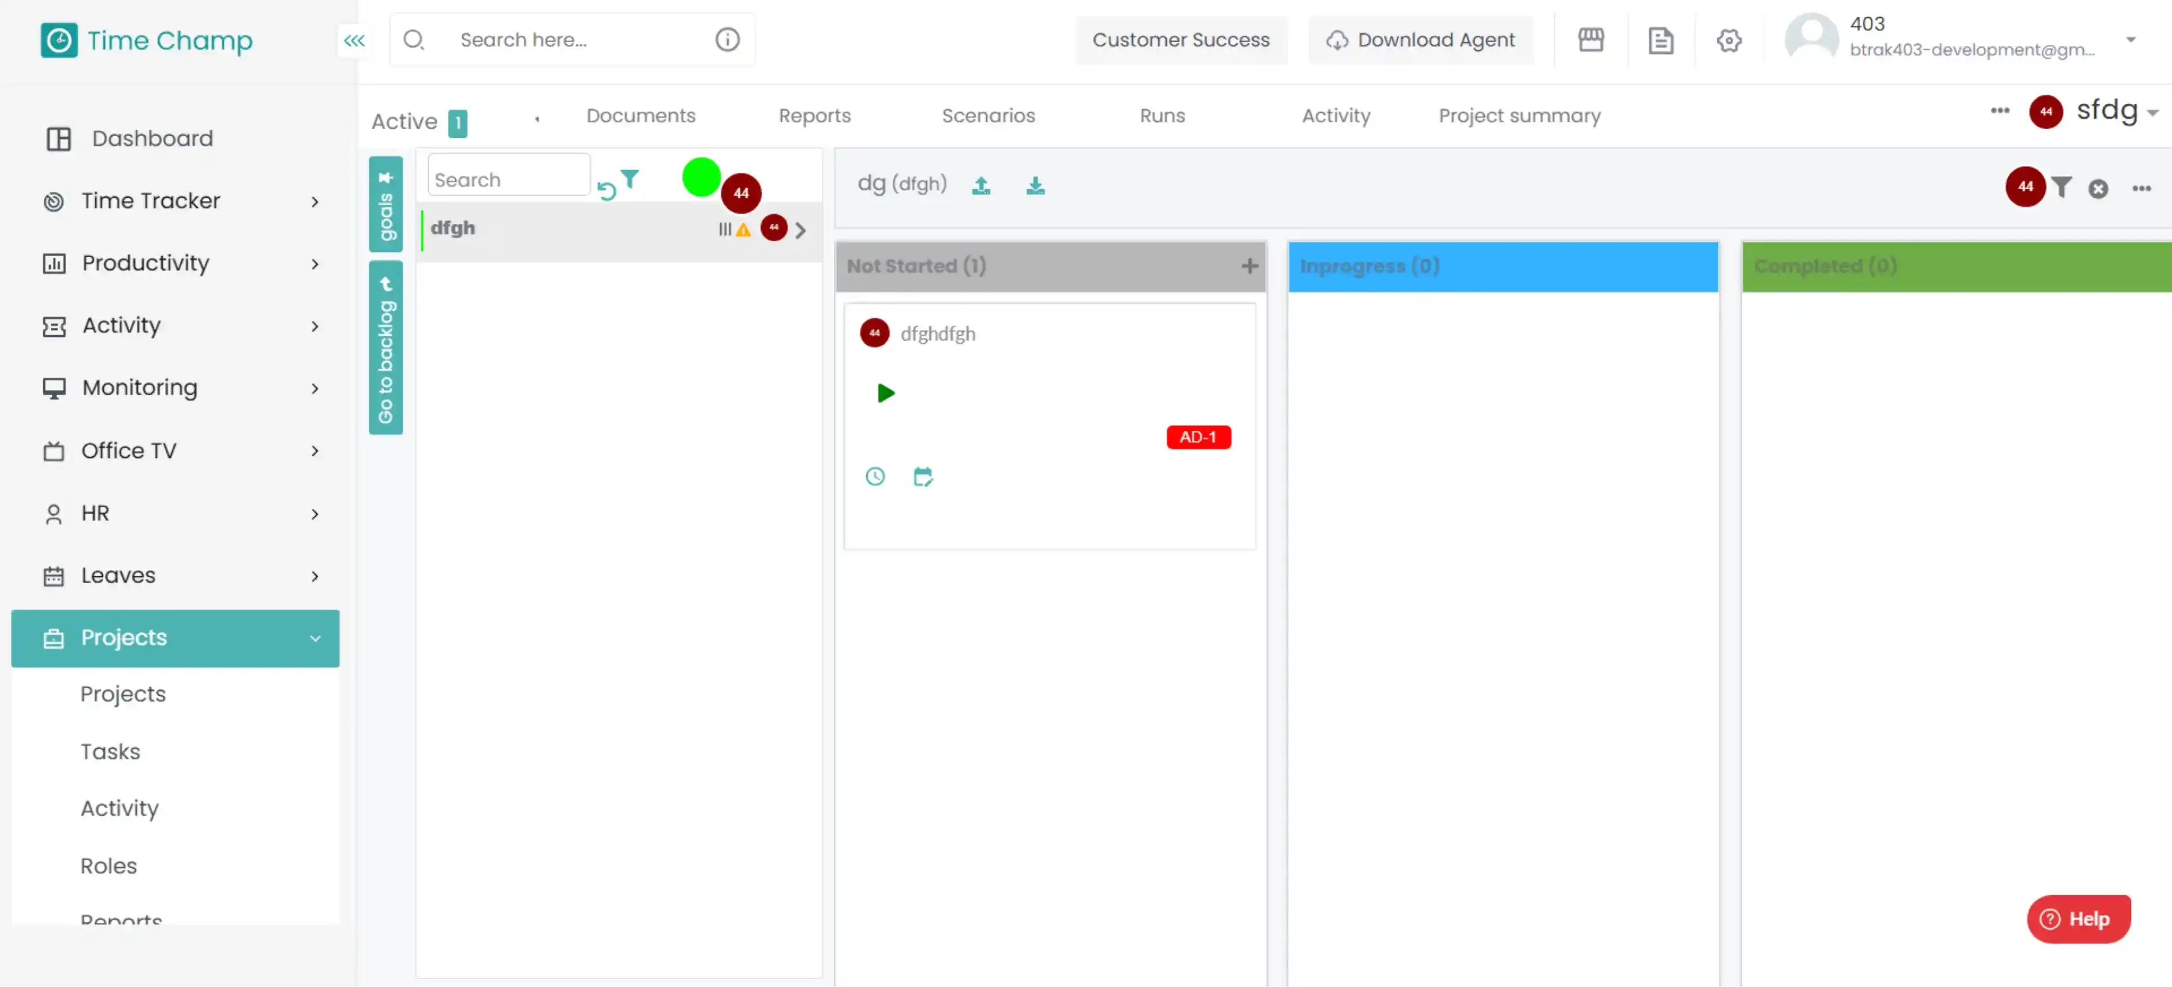Click the 44 avatar in goals panel header

740,193
